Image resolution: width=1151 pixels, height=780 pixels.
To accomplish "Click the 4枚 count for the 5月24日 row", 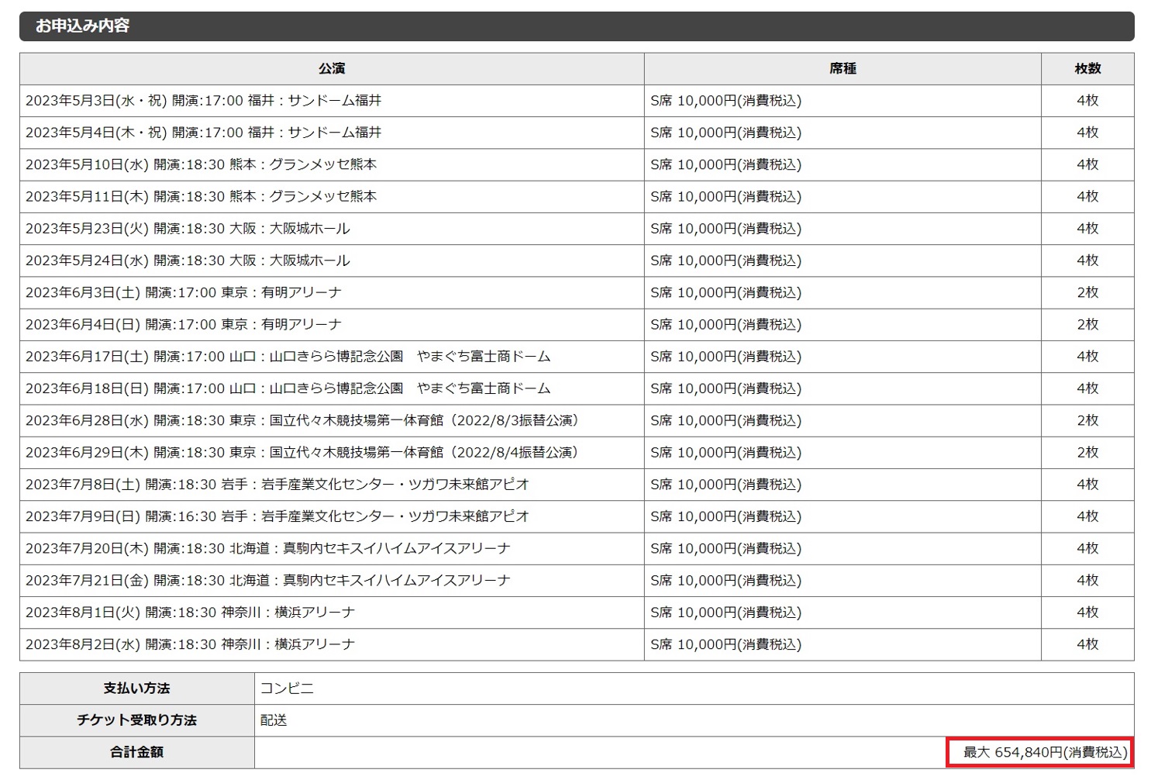I will click(x=1087, y=261).
